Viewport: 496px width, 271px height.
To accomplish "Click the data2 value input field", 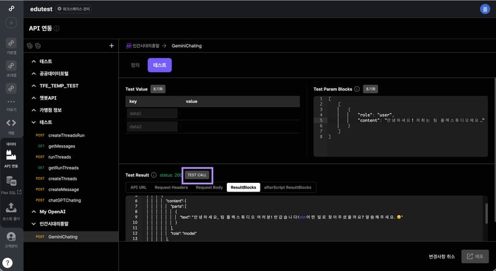I will (239, 127).
